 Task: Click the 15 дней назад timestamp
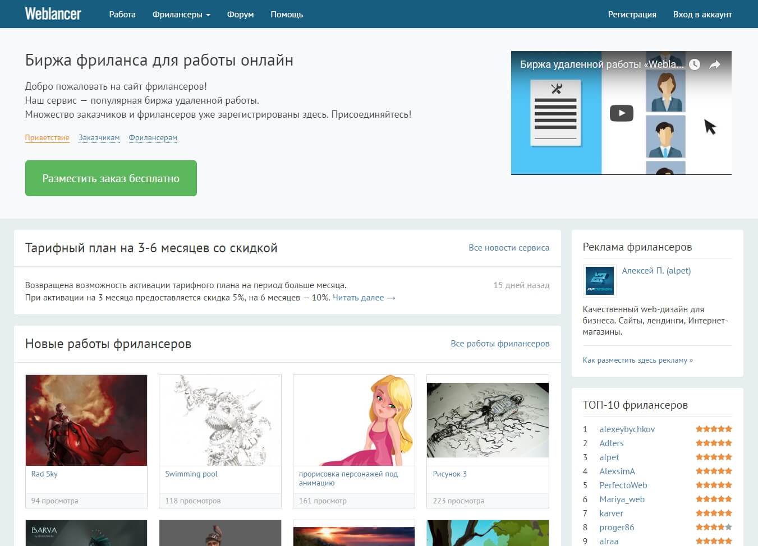(x=521, y=285)
